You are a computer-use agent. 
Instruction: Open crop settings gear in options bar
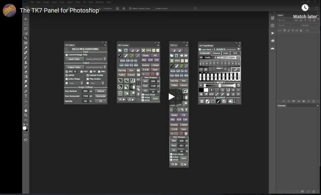click(124, 8)
